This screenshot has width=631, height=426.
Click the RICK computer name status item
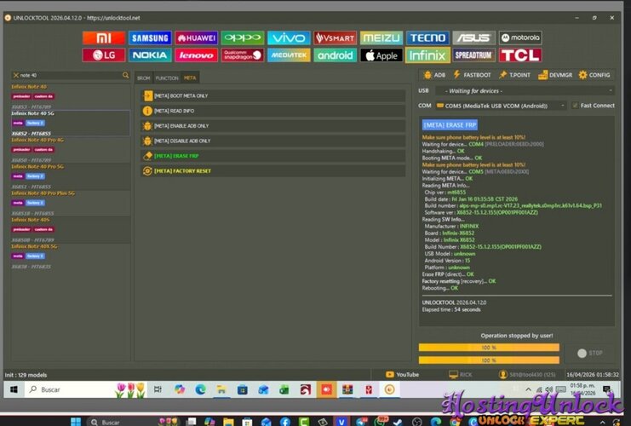pyautogui.click(x=461, y=375)
